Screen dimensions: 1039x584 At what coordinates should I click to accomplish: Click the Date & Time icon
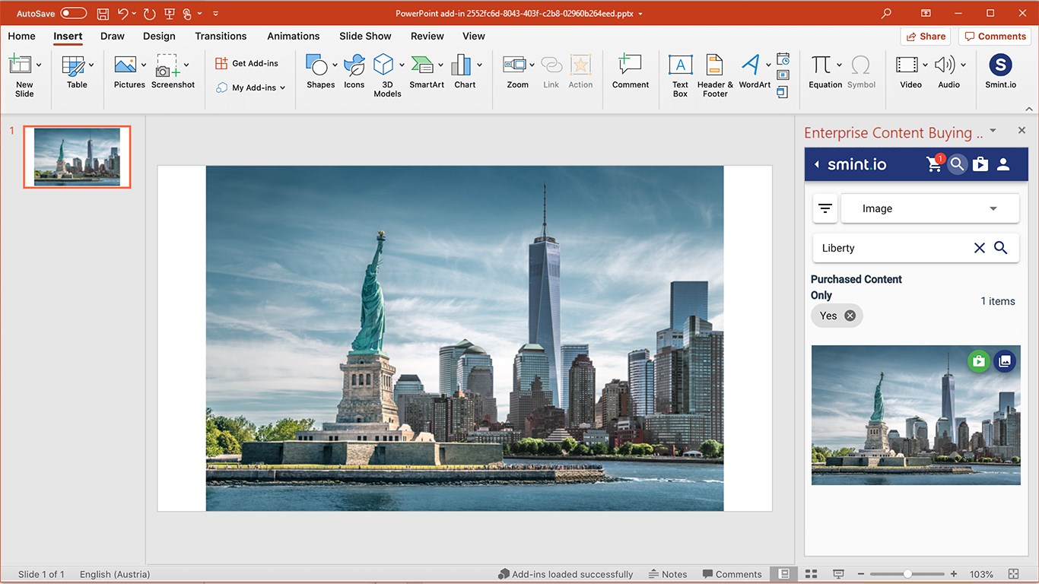(783, 59)
